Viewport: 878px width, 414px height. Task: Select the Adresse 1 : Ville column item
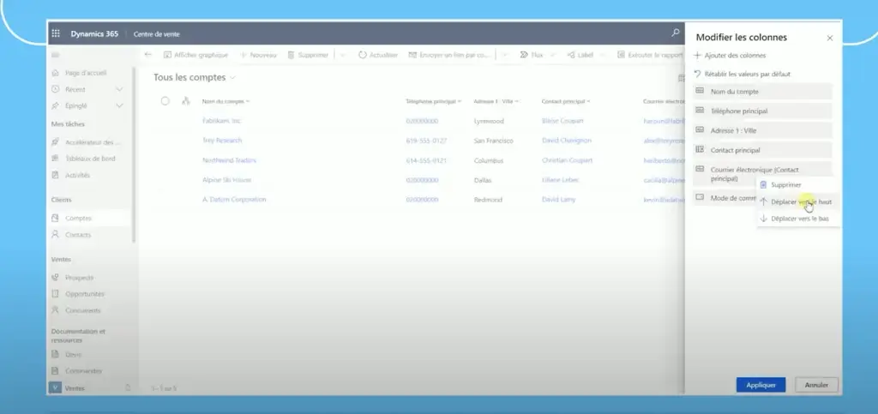(762, 130)
